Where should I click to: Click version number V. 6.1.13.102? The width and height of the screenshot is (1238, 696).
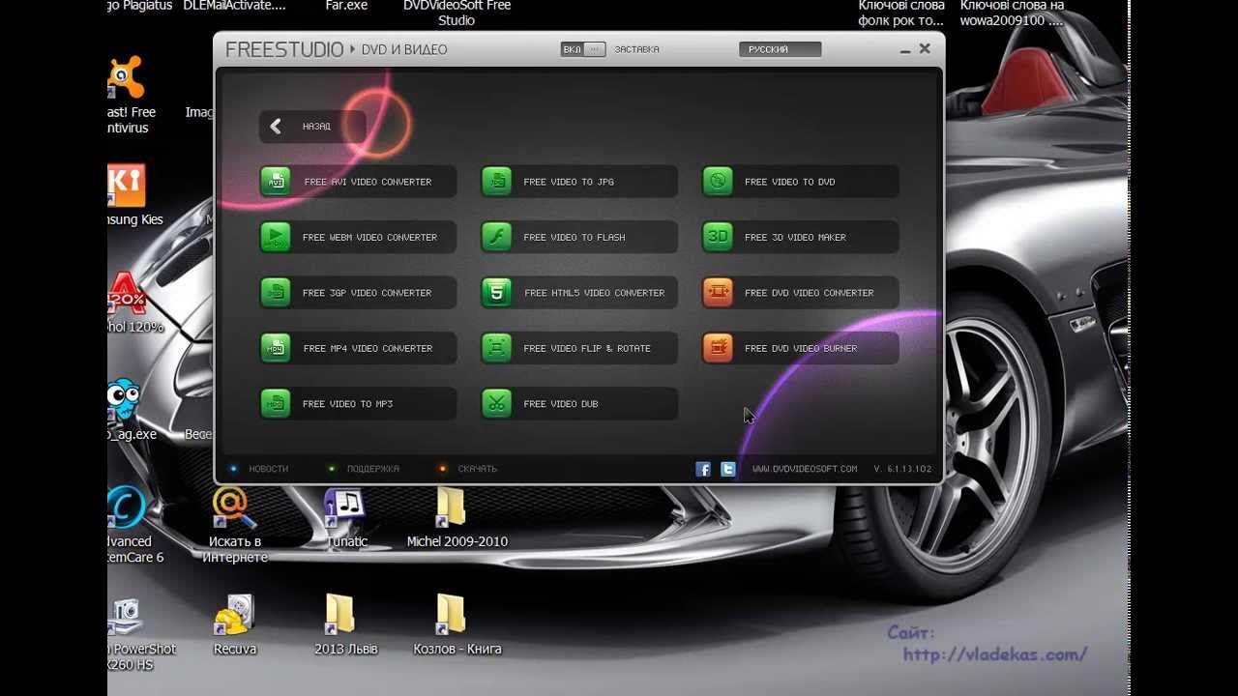[902, 469]
